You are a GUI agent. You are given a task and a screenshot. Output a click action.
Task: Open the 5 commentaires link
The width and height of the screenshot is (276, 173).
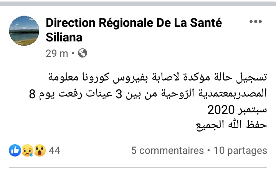point(167,151)
